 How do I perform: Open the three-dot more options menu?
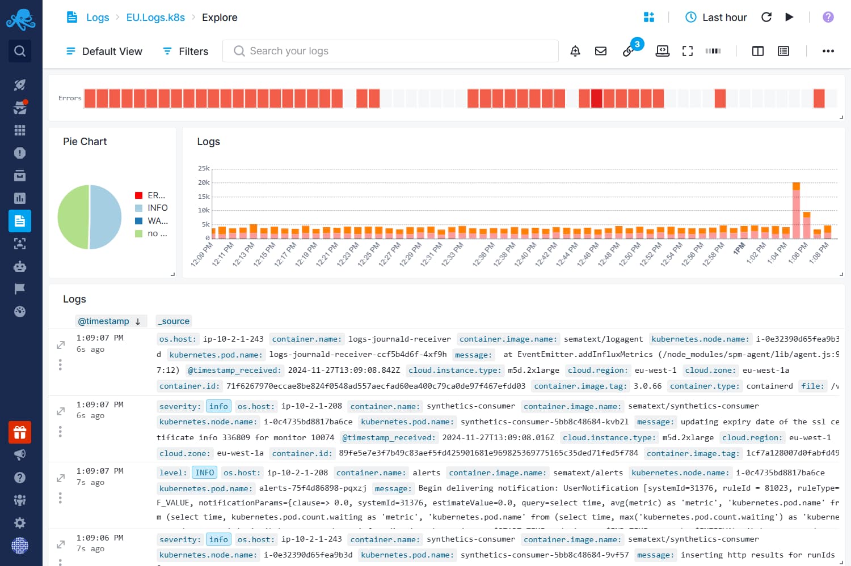(828, 51)
